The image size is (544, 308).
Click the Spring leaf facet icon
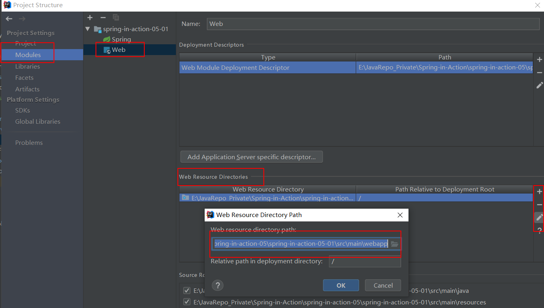pos(107,39)
